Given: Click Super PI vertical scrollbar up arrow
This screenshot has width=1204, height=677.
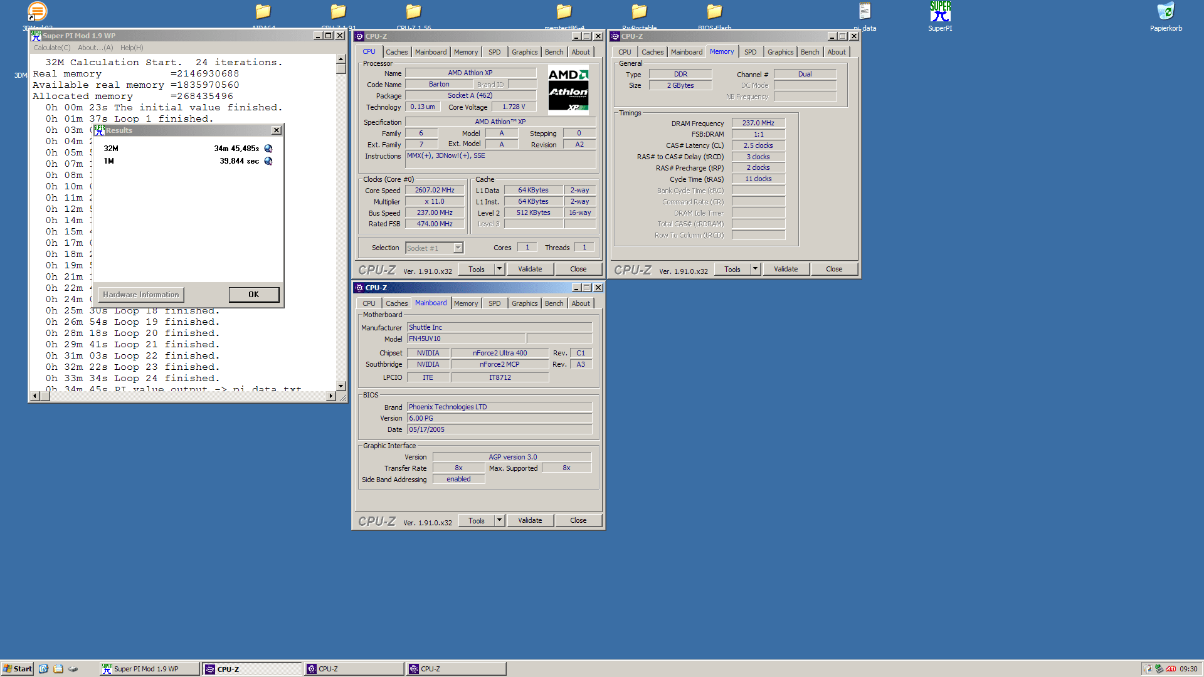Looking at the screenshot, I should (x=341, y=59).
